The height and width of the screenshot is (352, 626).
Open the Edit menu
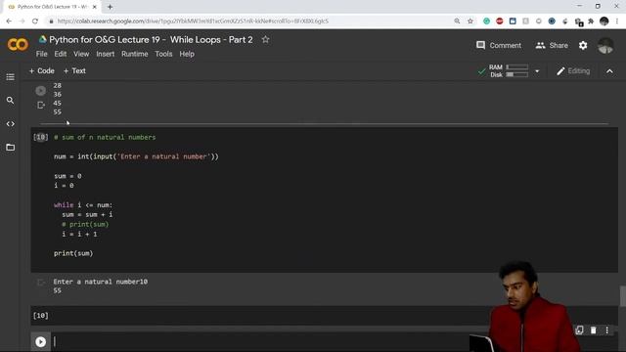click(x=61, y=54)
